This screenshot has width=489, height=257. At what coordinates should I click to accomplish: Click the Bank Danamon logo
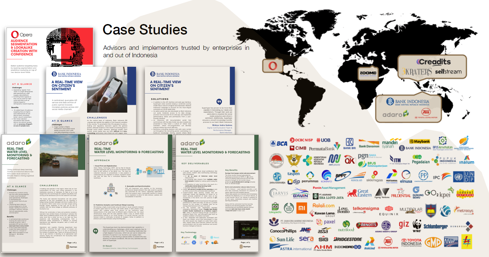click(369, 144)
